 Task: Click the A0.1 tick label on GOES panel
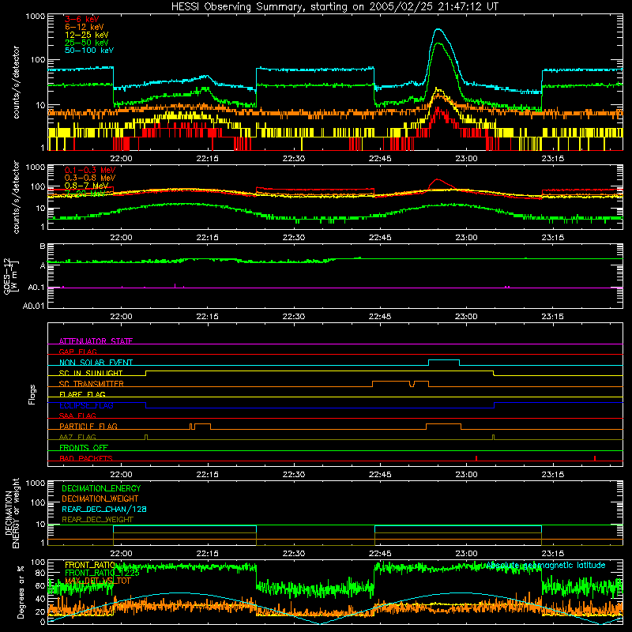[x=36, y=288]
